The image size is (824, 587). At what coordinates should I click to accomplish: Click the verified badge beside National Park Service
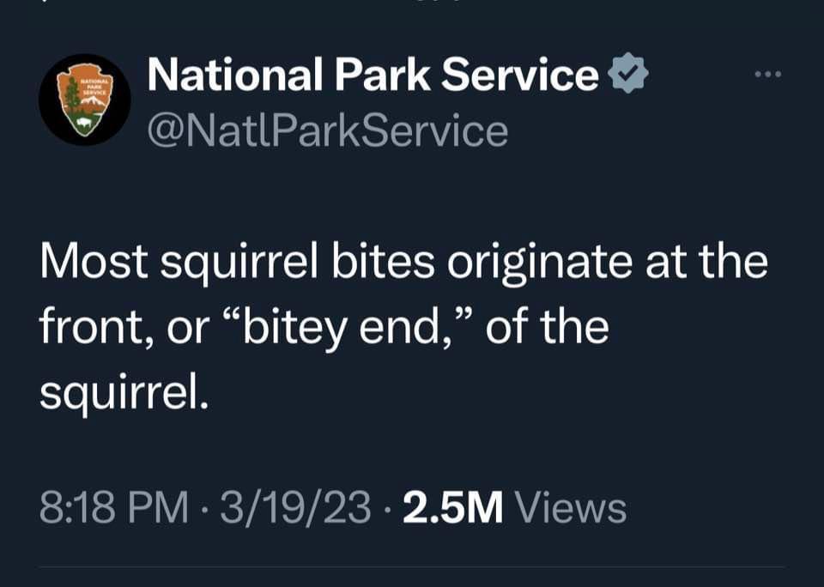click(627, 76)
